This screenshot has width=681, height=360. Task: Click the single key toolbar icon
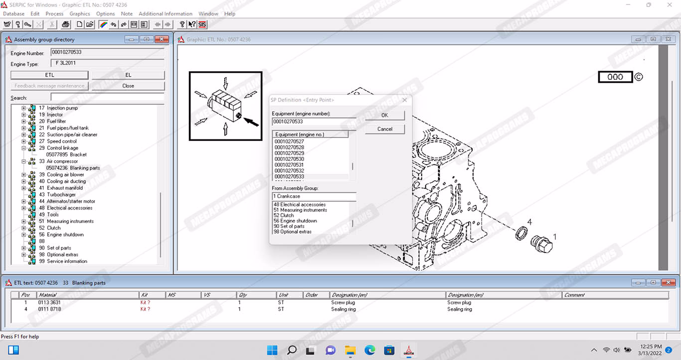tap(18, 24)
